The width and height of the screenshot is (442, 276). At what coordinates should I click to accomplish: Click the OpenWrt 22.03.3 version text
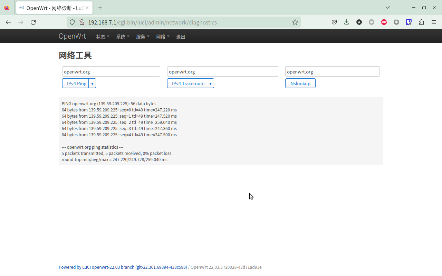coord(226,267)
